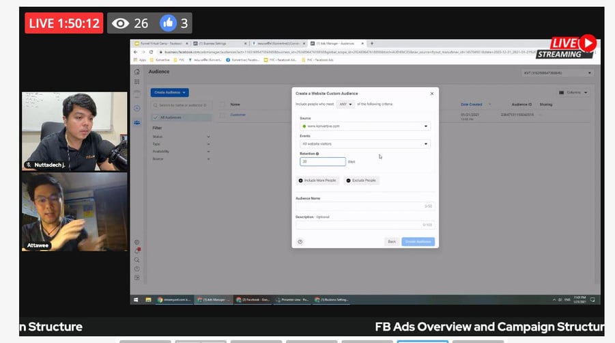The height and width of the screenshot is (343, 615).
Task: Open notifications bell in left sidebar
Action: coord(137,251)
